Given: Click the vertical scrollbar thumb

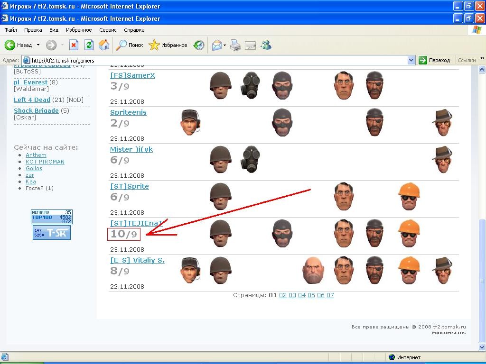Looking at the screenshot, I should [x=482, y=281].
